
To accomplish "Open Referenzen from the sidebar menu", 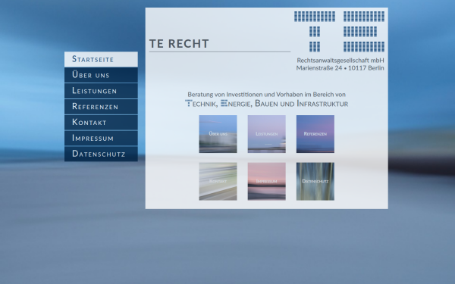I will (101, 106).
